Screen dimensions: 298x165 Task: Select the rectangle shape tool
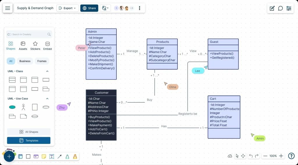[x=28, y=157]
